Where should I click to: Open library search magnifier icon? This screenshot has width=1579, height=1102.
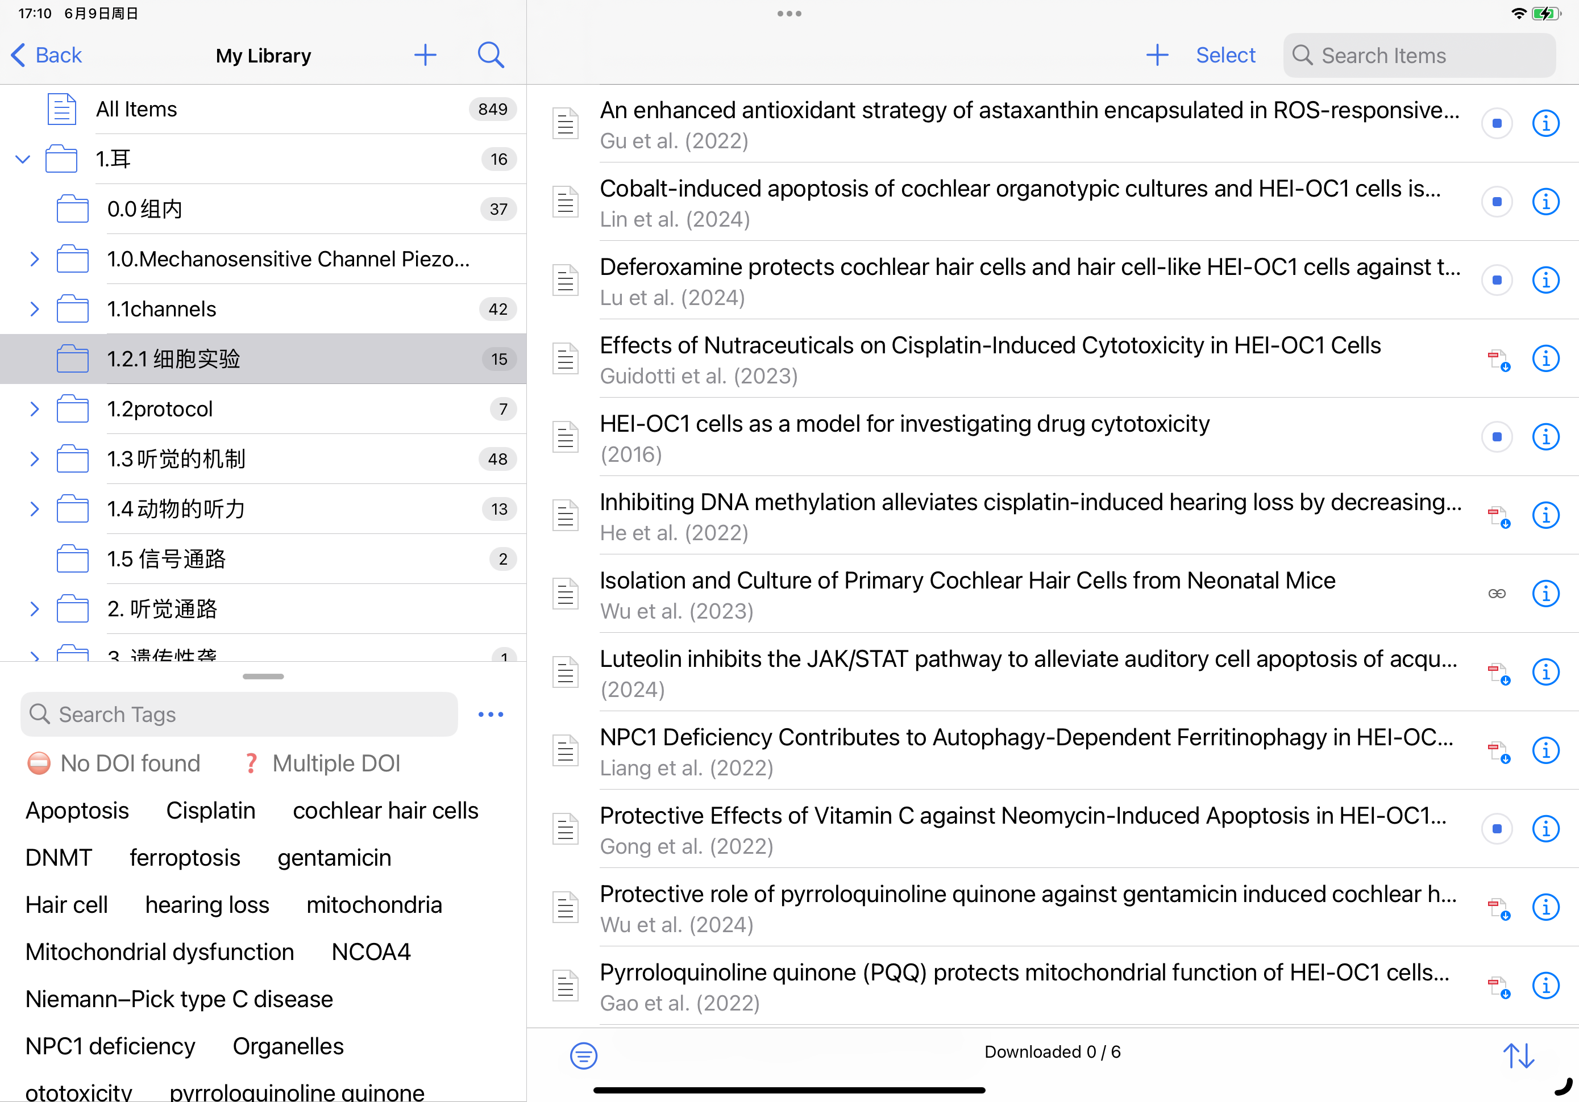click(491, 55)
